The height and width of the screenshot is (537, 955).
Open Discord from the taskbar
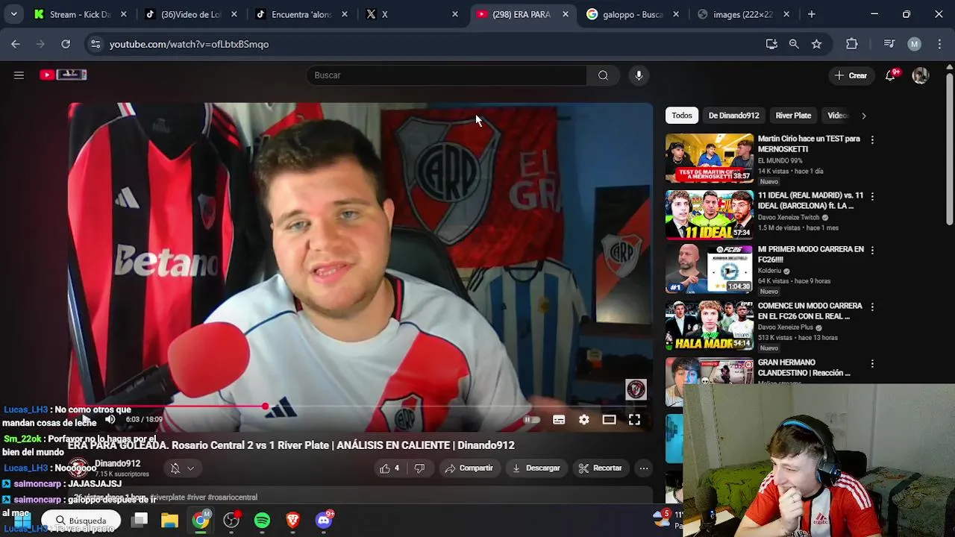(x=324, y=521)
